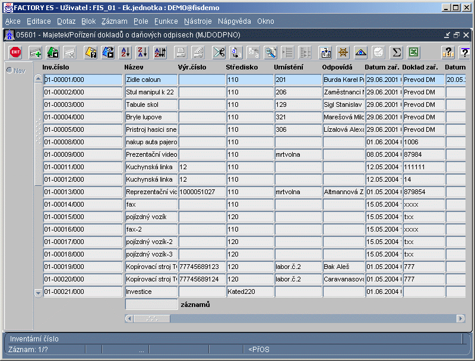The width and height of the screenshot is (475, 361).
Task: Click the ship wheel navigation icon
Action: click(343, 52)
